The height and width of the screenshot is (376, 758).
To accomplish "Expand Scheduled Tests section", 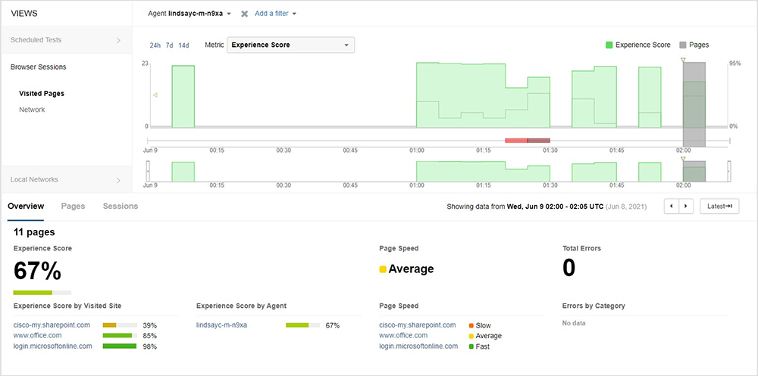I will [x=65, y=40].
